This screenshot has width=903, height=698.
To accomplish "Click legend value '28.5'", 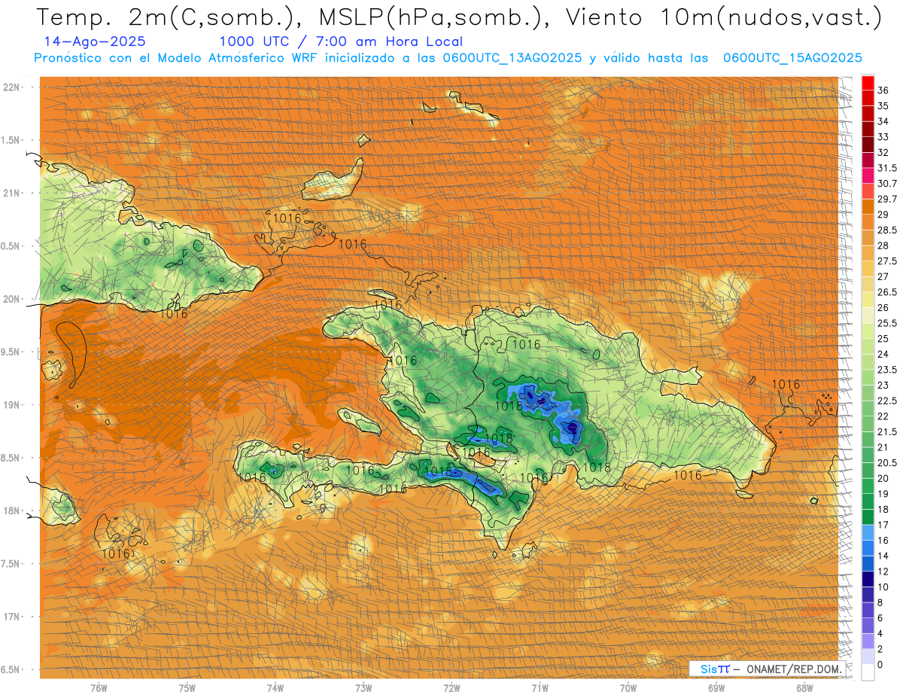I will coord(887,230).
